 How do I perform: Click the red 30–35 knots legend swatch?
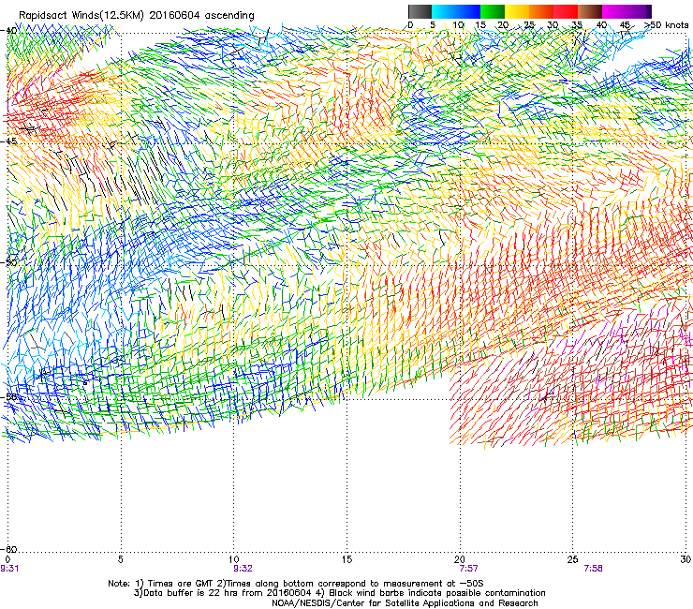(x=566, y=11)
